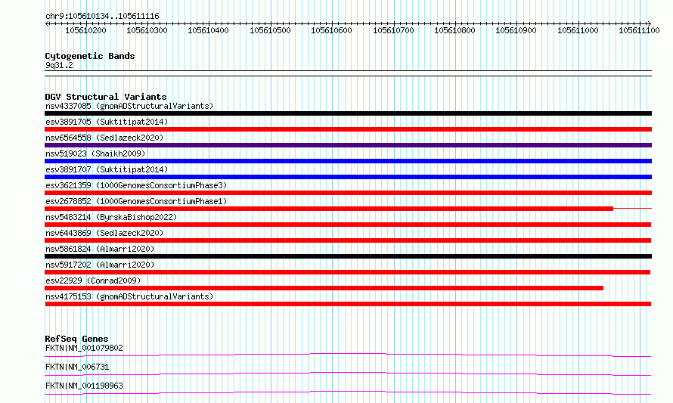Click ruler position 105610900
673x403 pixels.
pyautogui.click(x=516, y=30)
